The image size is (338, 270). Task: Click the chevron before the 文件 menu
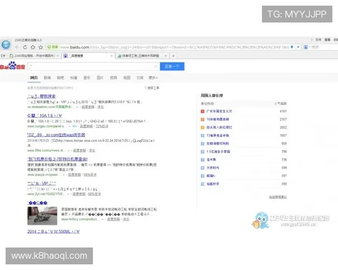(312, 40)
